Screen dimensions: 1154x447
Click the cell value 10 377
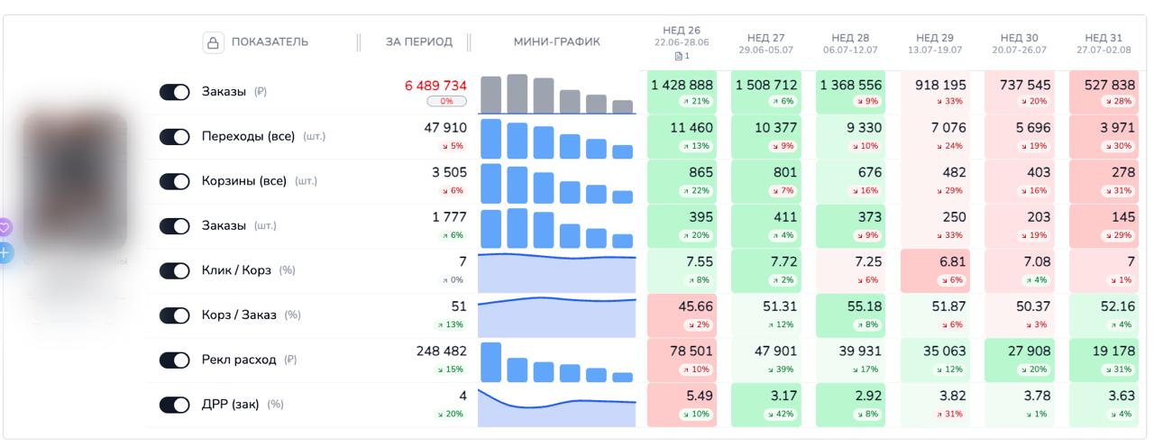(776, 129)
